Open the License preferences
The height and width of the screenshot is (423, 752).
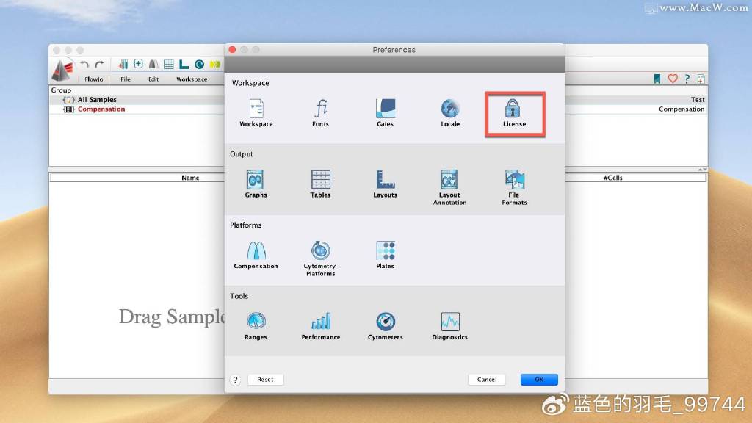pos(515,113)
